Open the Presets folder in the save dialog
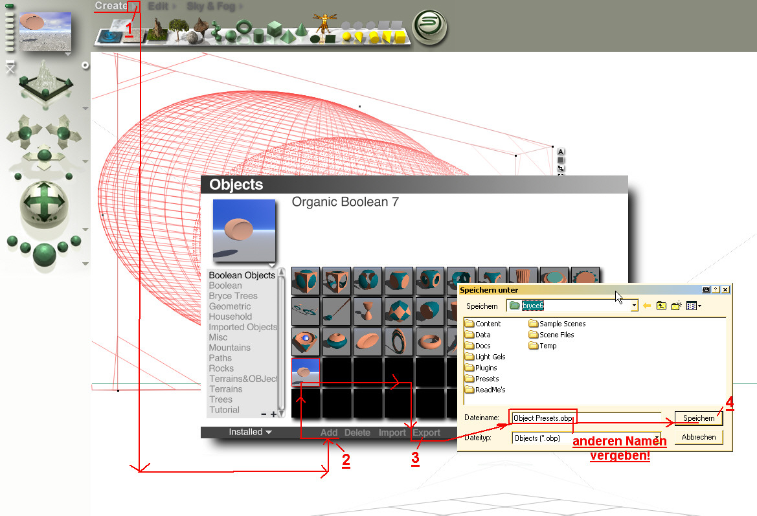This screenshot has height=516, width=757. (x=482, y=379)
